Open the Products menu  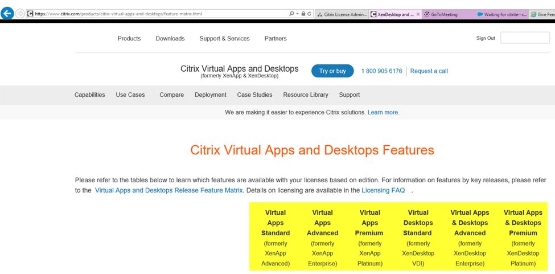(x=129, y=39)
